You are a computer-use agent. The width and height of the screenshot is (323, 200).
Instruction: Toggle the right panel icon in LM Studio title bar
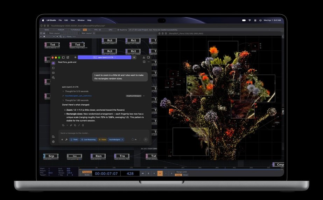(x=148, y=57)
